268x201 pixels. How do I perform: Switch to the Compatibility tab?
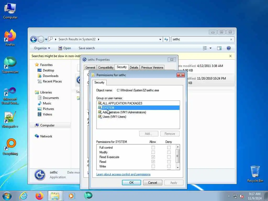(106, 68)
